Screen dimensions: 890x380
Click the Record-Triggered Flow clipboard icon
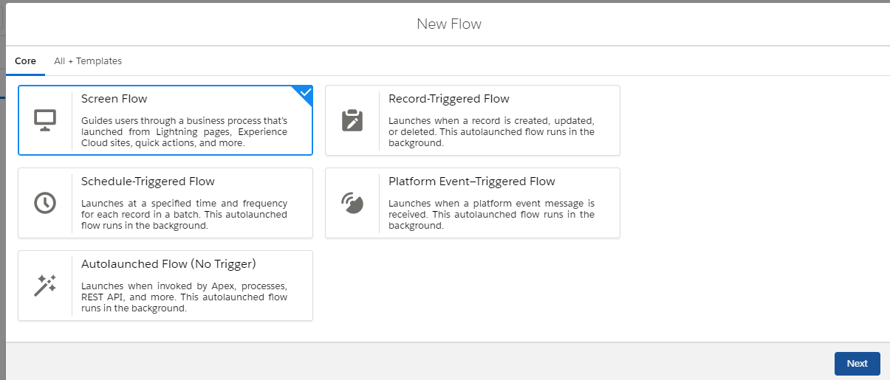pyautogui.click(x=352, y=120)
